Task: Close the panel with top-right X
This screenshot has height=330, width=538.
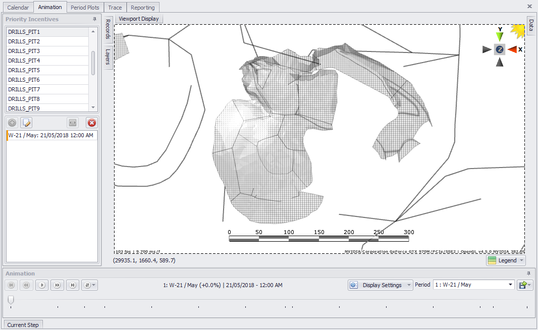Action: tap(529, 6)
